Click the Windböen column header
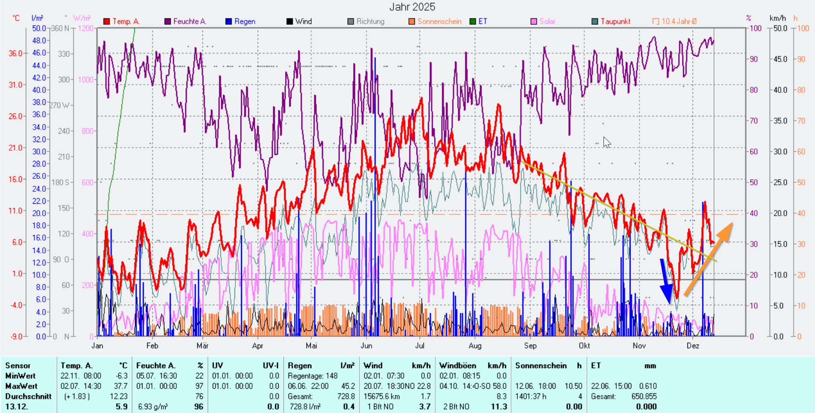 pyautogui.click(x=458, y=365)
